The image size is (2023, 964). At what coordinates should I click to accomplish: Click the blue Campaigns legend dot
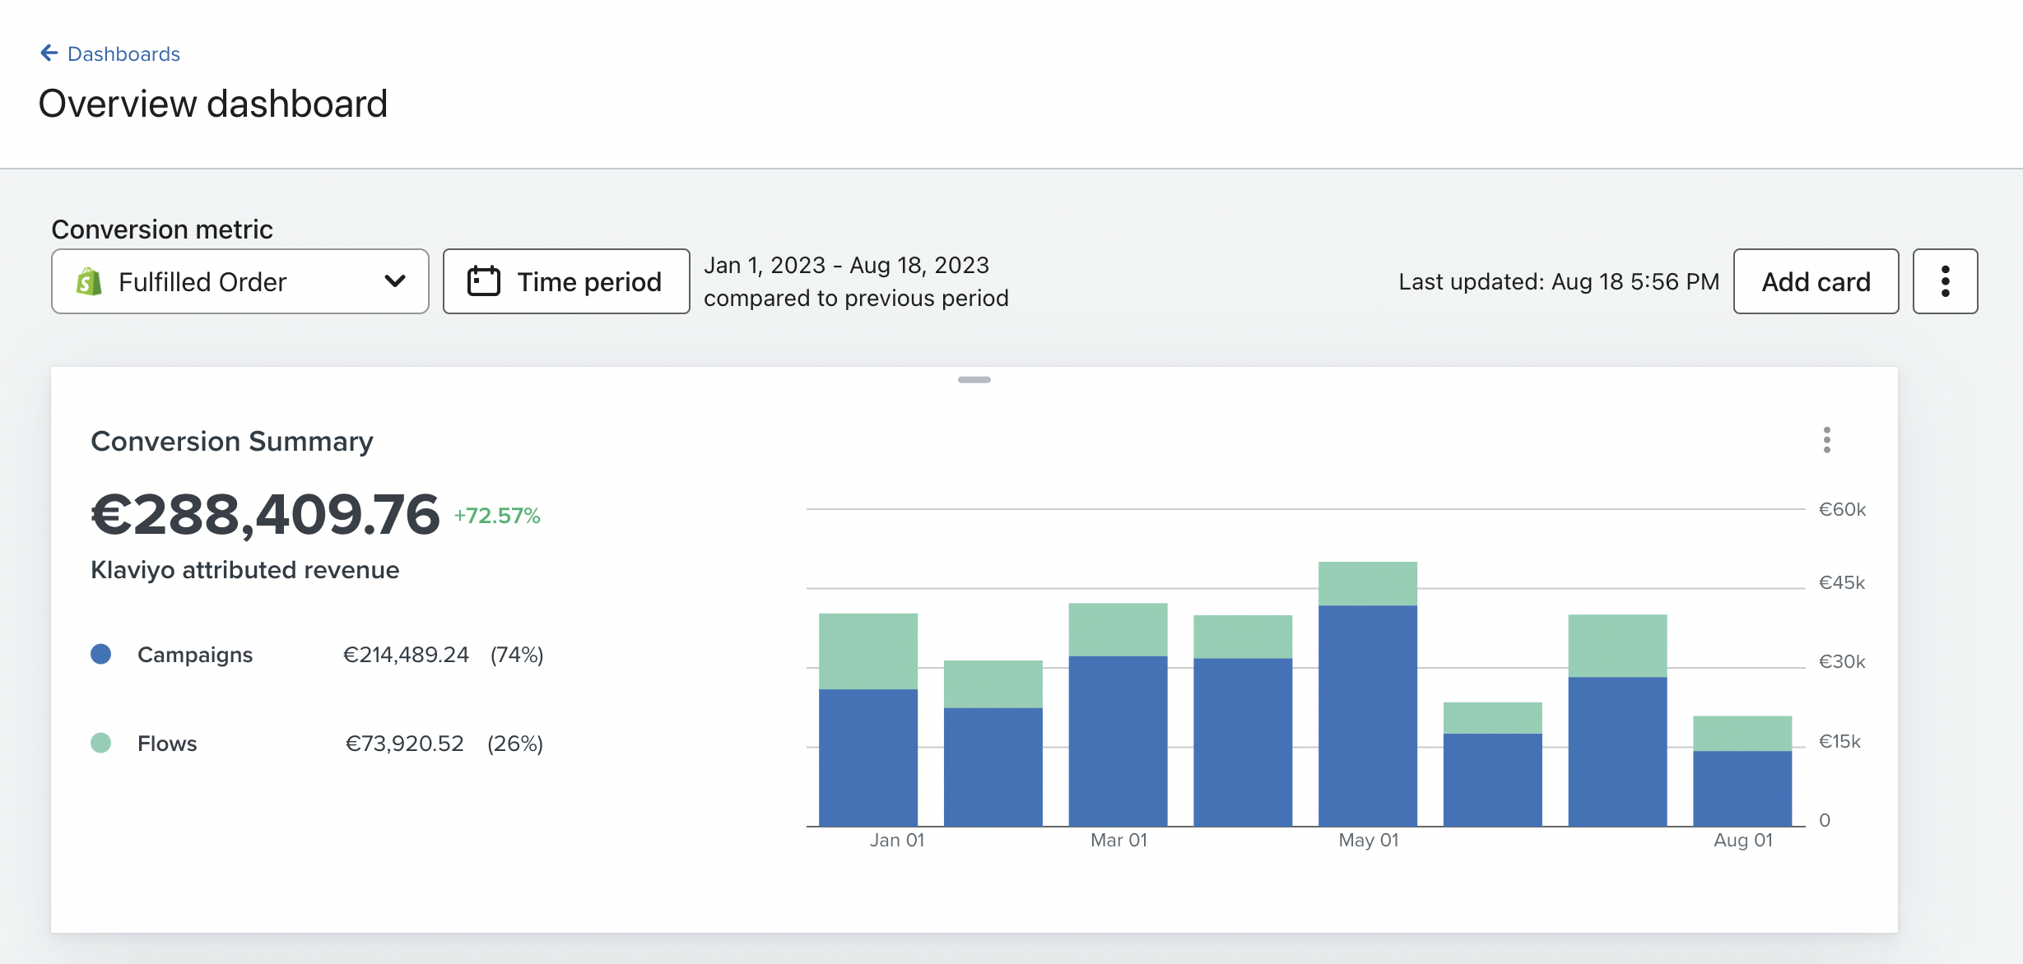click(x=100, y=655)
